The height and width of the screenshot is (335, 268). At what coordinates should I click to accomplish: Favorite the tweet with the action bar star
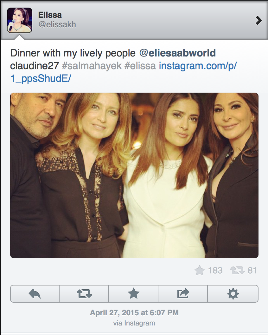(133, 294)
